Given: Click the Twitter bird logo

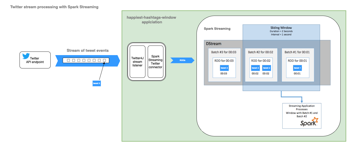Looking at the screenshot, I should [26, 56].
